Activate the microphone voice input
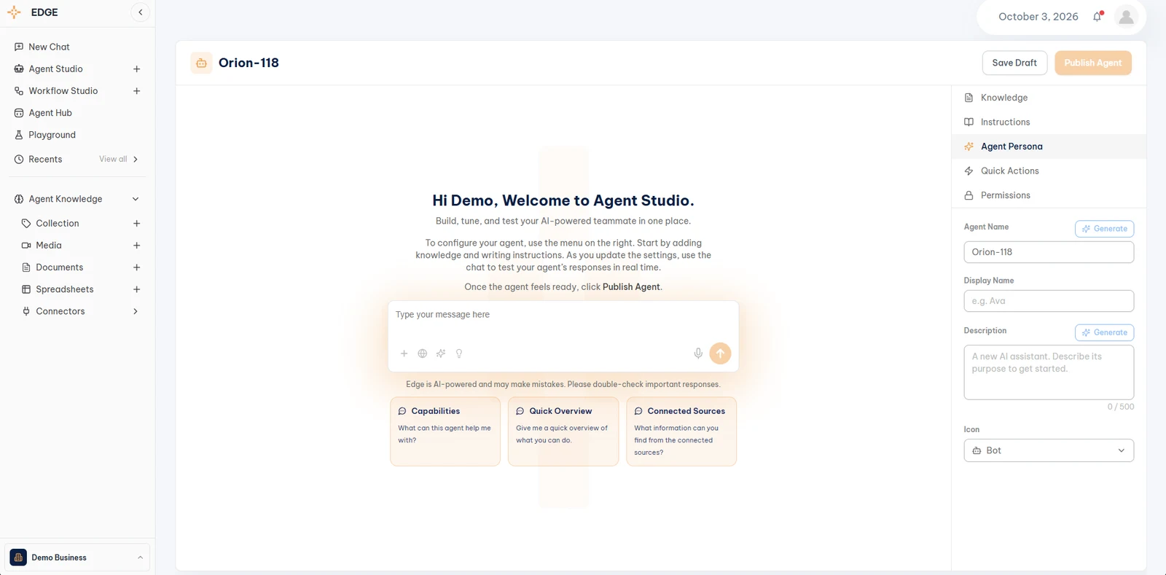This screenshot has width=1166, height=575. click(x=698, y=353)
